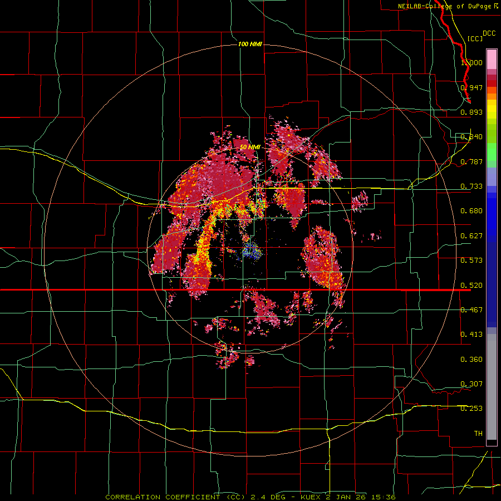Click the blue low-CC cluster at radar center
This screenshot has width=501, height=501.
click(252, 251)
